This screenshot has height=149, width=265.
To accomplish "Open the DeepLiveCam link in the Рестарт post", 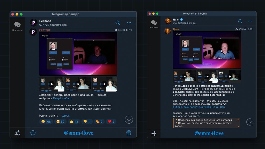I will coord(62,98).
